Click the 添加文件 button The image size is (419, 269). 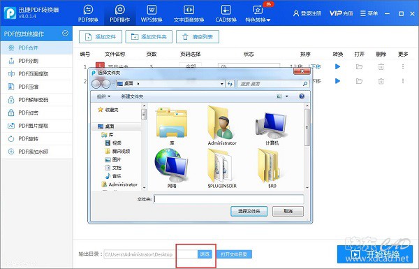coord(101,36)
